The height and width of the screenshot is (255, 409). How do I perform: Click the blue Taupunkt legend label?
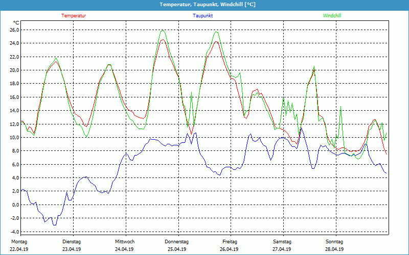pos(202,16)
